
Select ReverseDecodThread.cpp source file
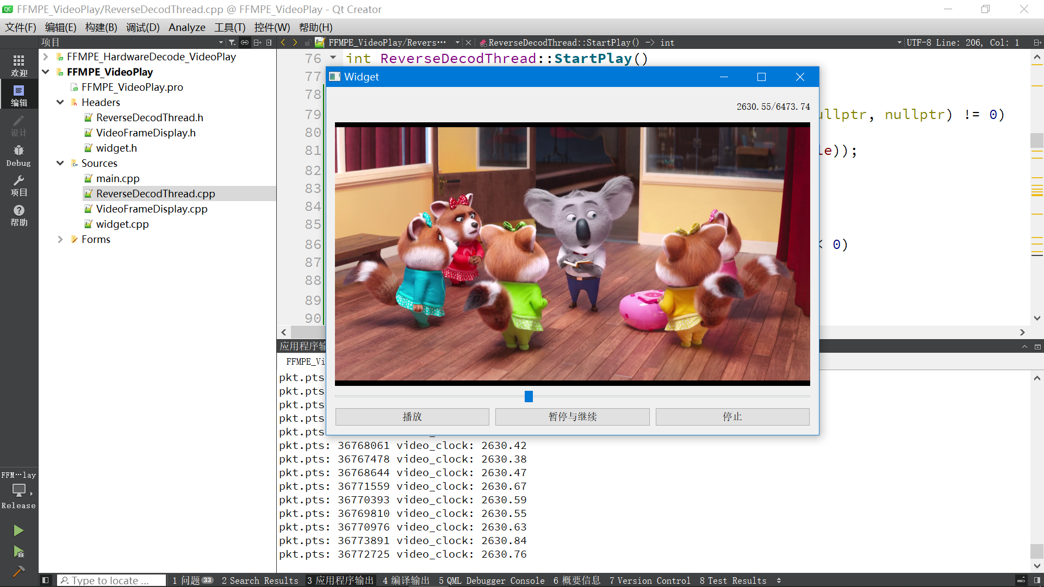156,193
